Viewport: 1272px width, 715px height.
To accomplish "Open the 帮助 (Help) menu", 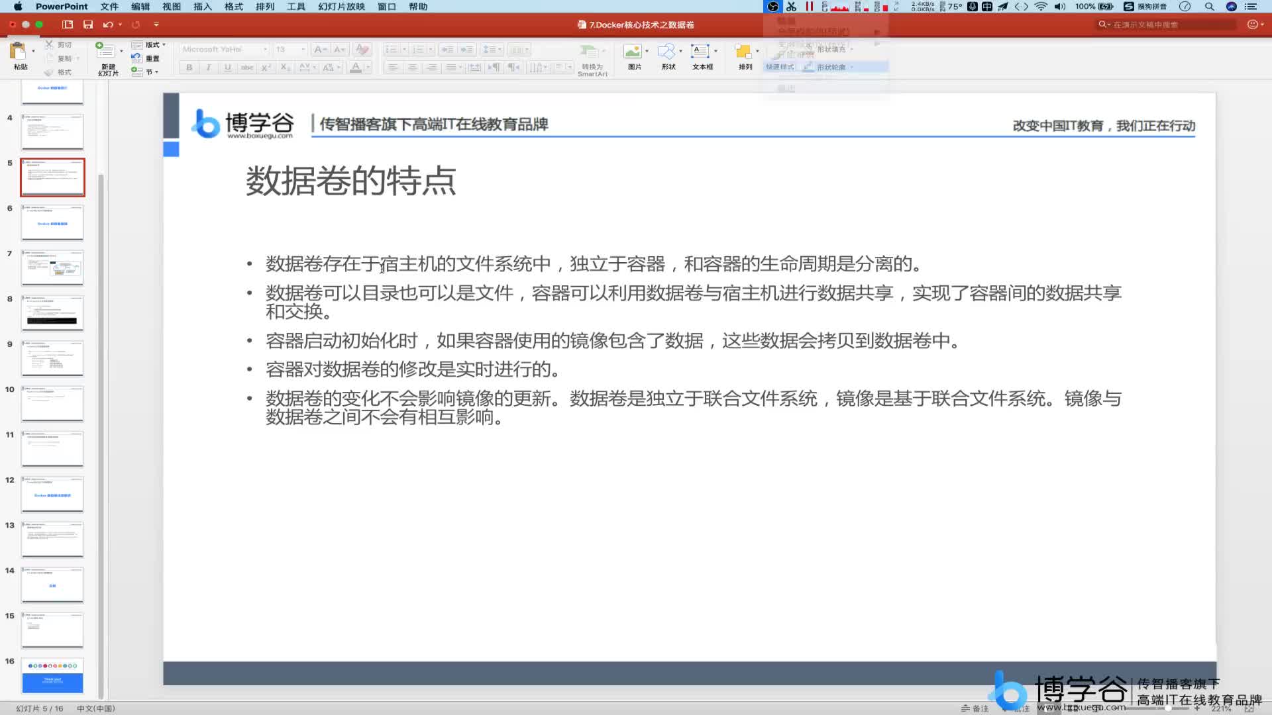I will [418, 7].
